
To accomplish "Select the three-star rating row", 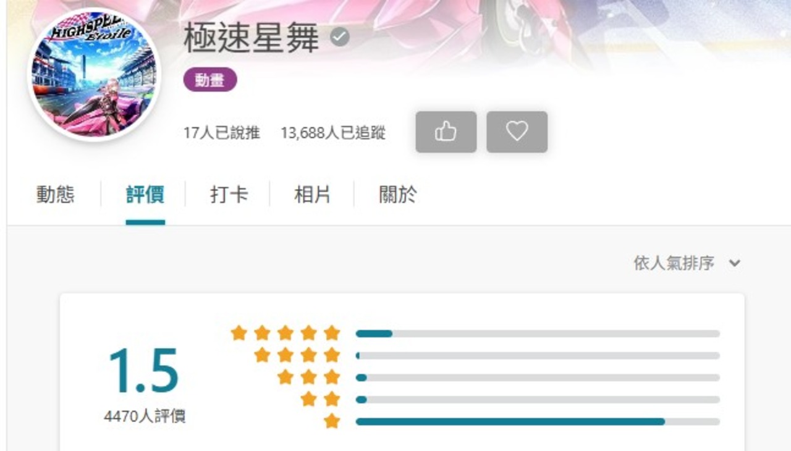I will coord(498,377).
